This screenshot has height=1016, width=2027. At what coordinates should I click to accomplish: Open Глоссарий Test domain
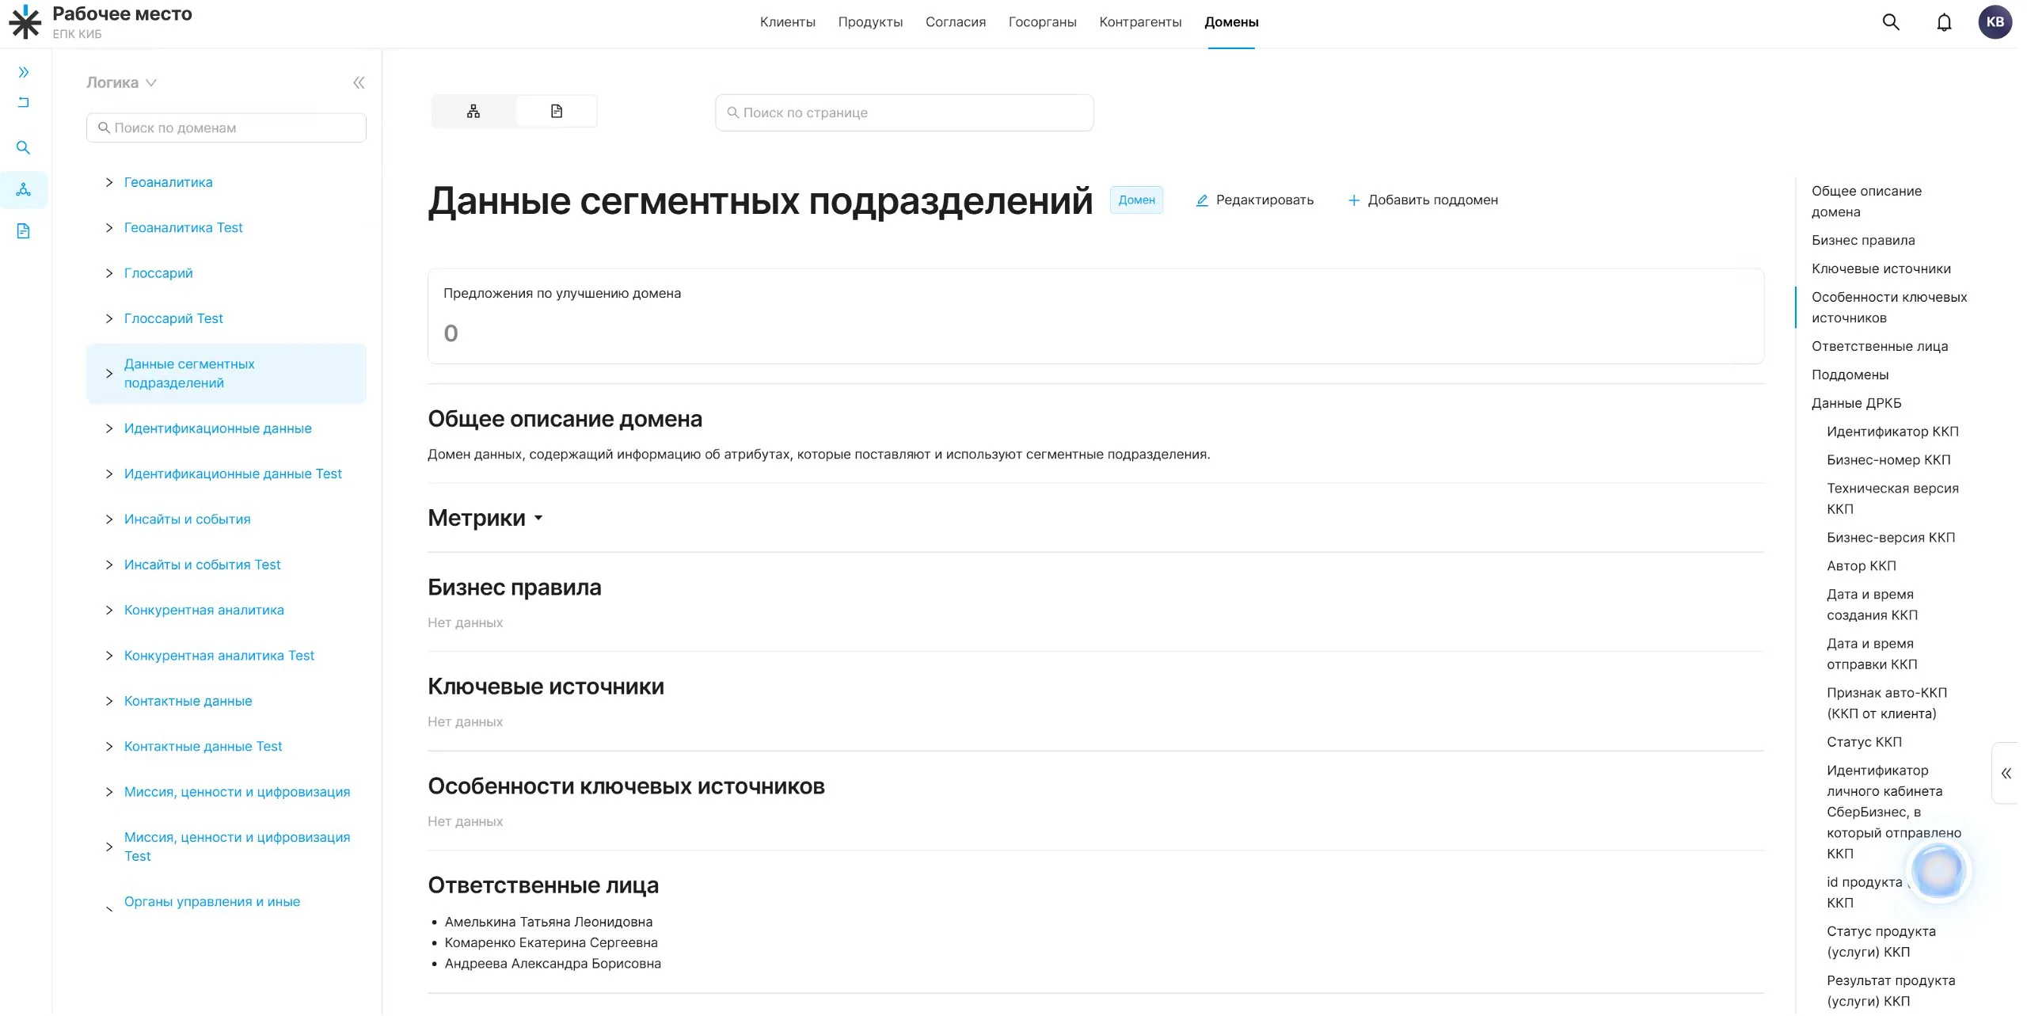173,318
